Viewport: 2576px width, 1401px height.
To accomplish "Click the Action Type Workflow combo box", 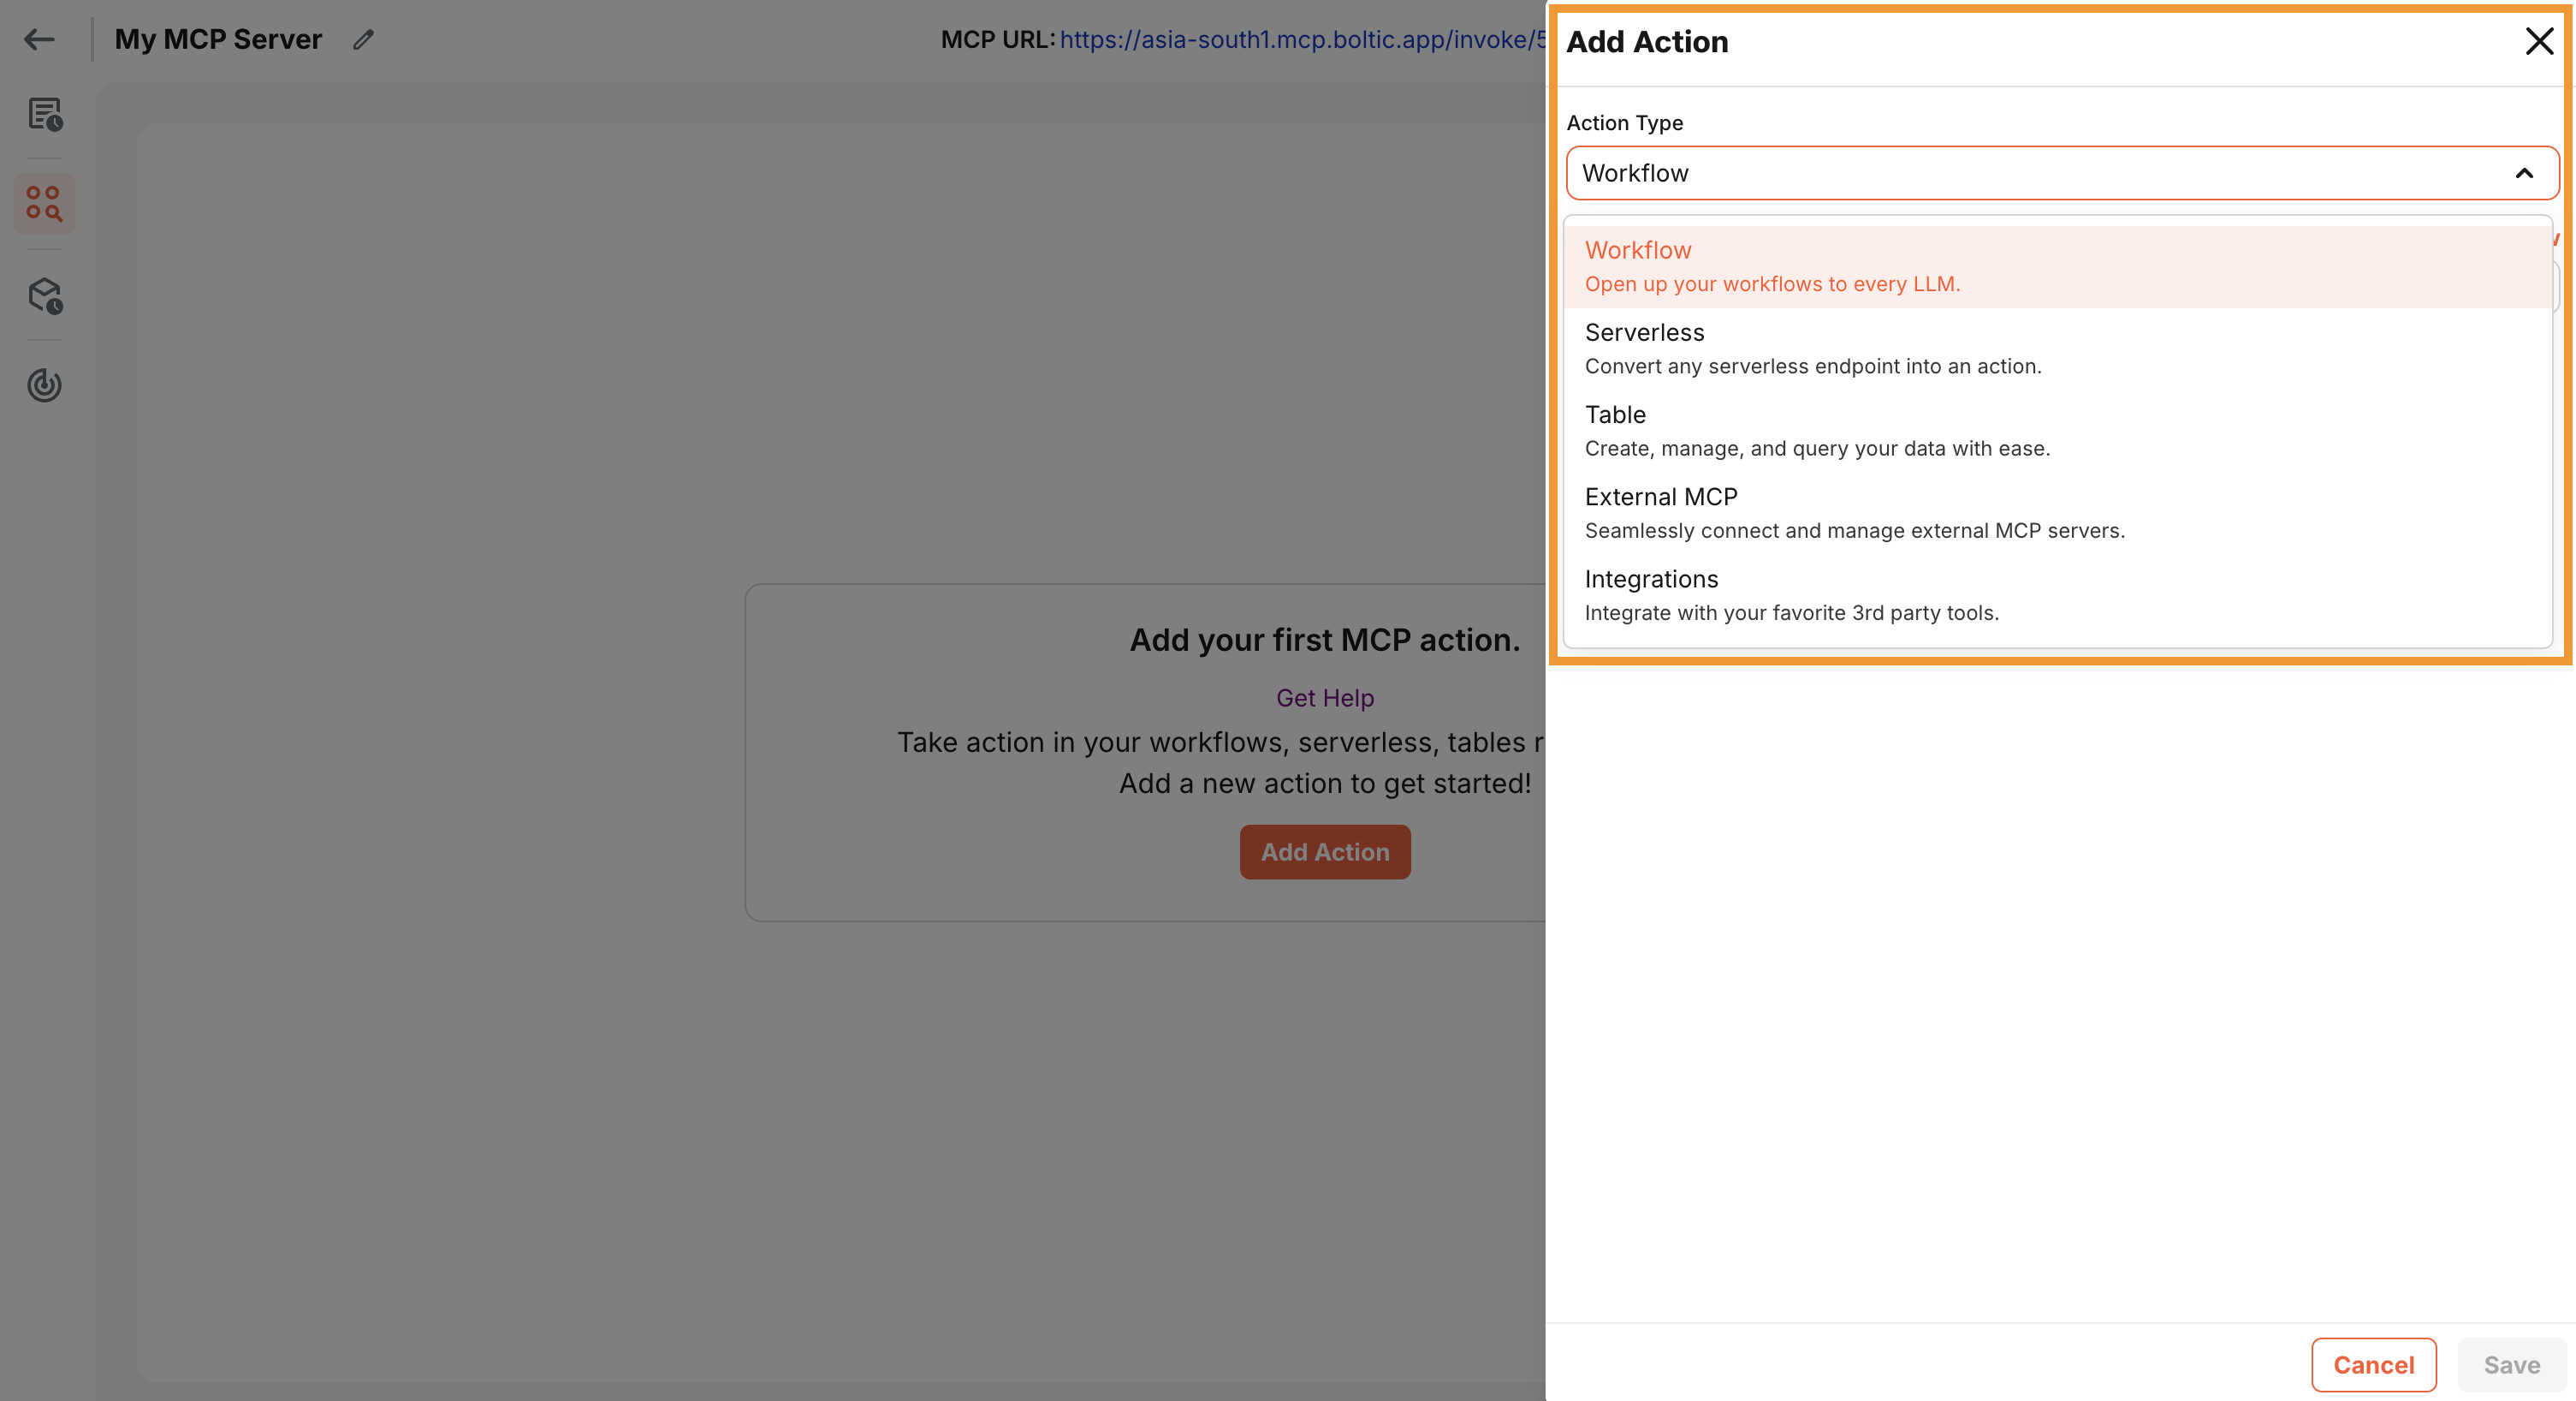I will (2040, 173).
